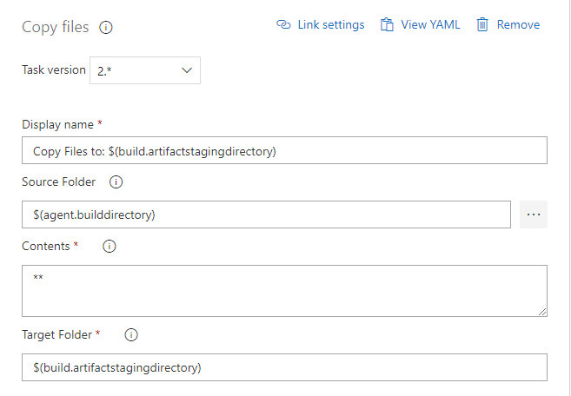Click the trash can Remove icon
The width and height of the screenshot is (571, 396).
coord(482,25)
